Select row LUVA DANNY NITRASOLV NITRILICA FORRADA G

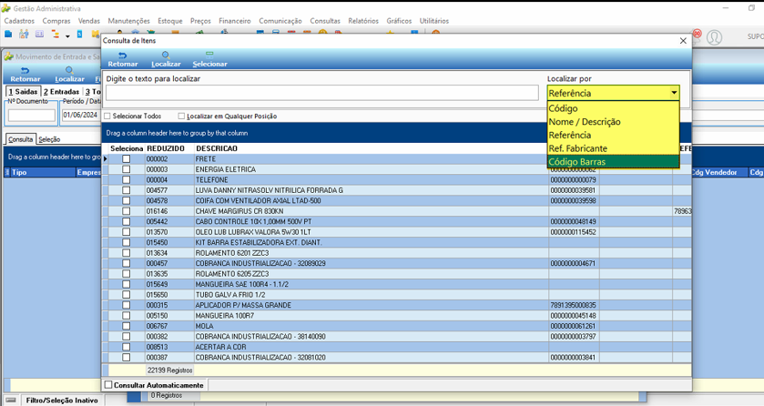[397, 190]
